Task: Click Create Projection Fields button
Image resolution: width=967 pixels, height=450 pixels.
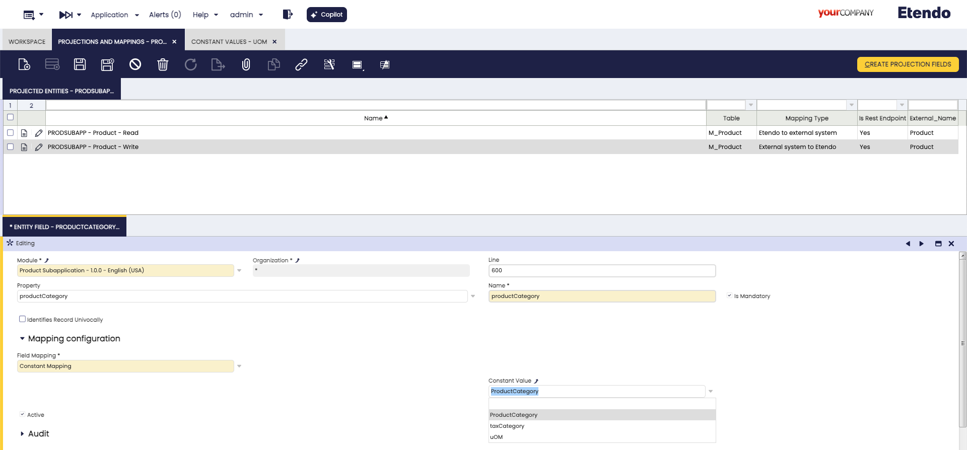Action: [908, 64]
